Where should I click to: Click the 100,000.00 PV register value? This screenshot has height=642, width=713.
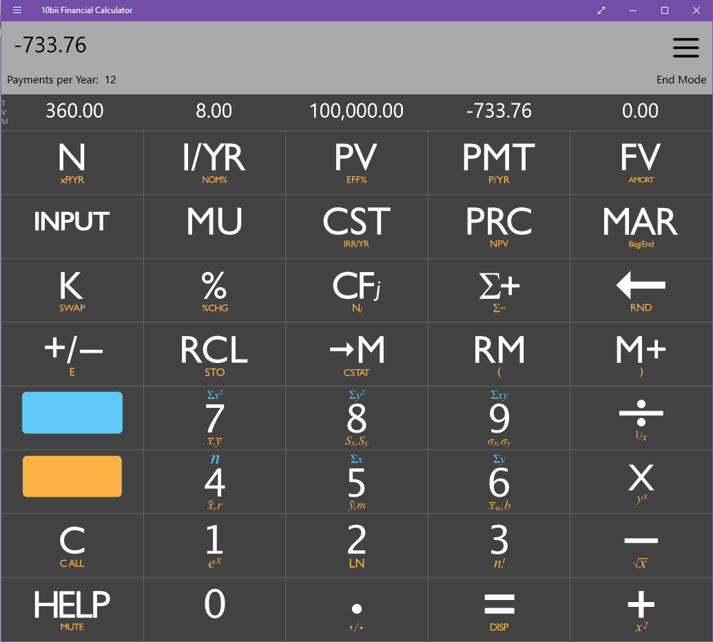(x=357, y=111)
